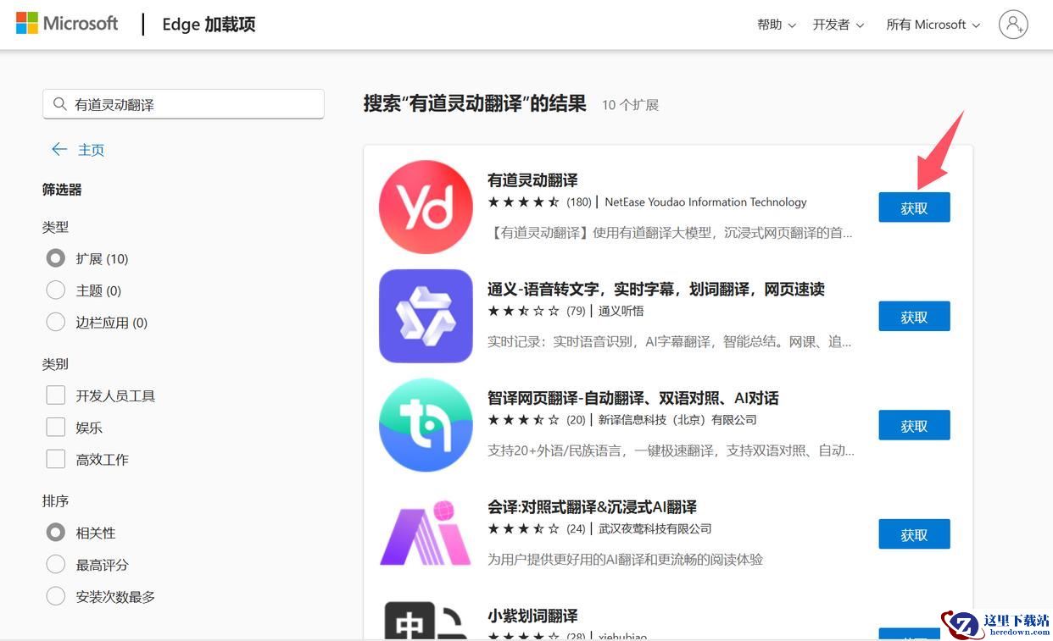Open the 智译网页翻译 extension icon

tap(426, 425)
